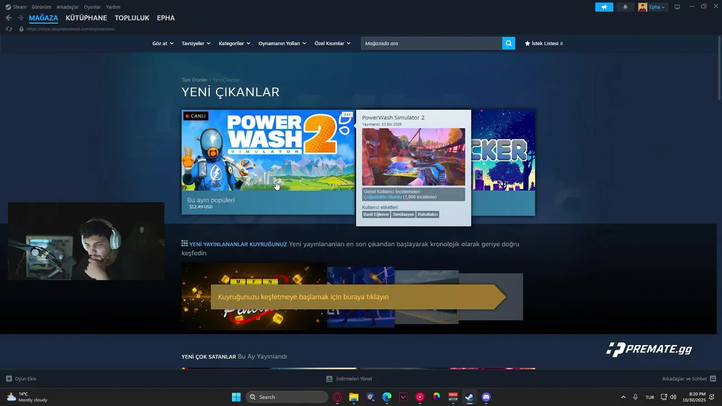Open Arkadaşlar ve Sohbet panel
Viewport: 722px width, 406px height.
(x=689, y=379)
